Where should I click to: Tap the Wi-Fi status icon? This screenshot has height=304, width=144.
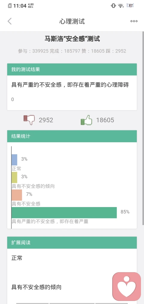pyautogui.click(x=121, y=6)
